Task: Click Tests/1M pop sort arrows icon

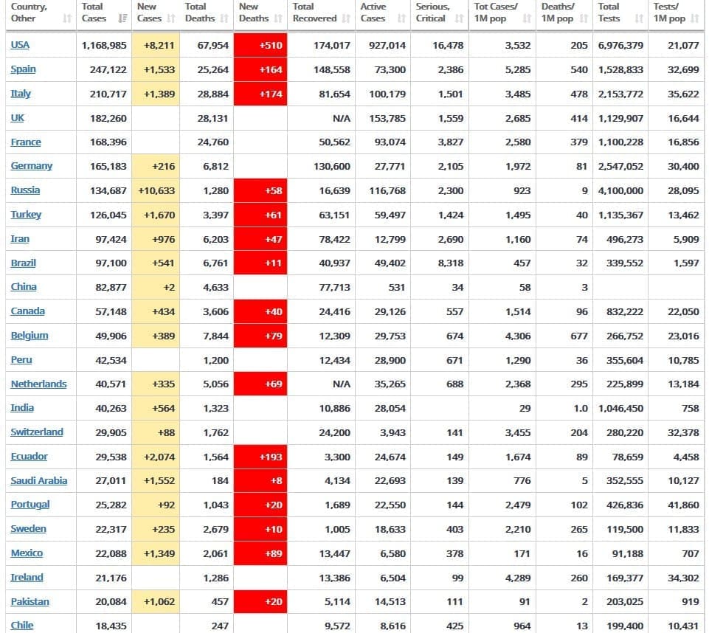Action: [x=694, y=18]
